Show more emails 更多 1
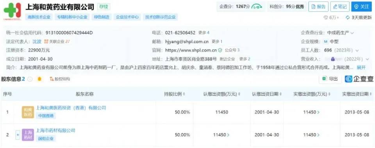 point(217,41)
